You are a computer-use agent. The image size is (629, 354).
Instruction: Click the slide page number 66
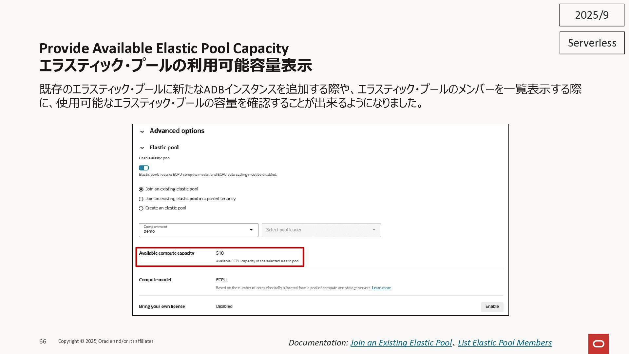point(43,342)
